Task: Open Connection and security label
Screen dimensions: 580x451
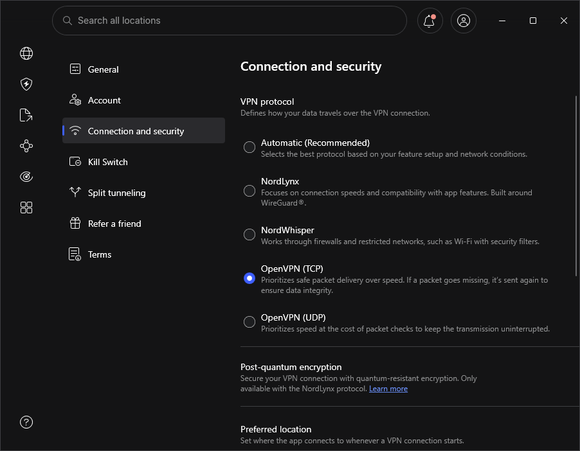Action: coord(136,131)
